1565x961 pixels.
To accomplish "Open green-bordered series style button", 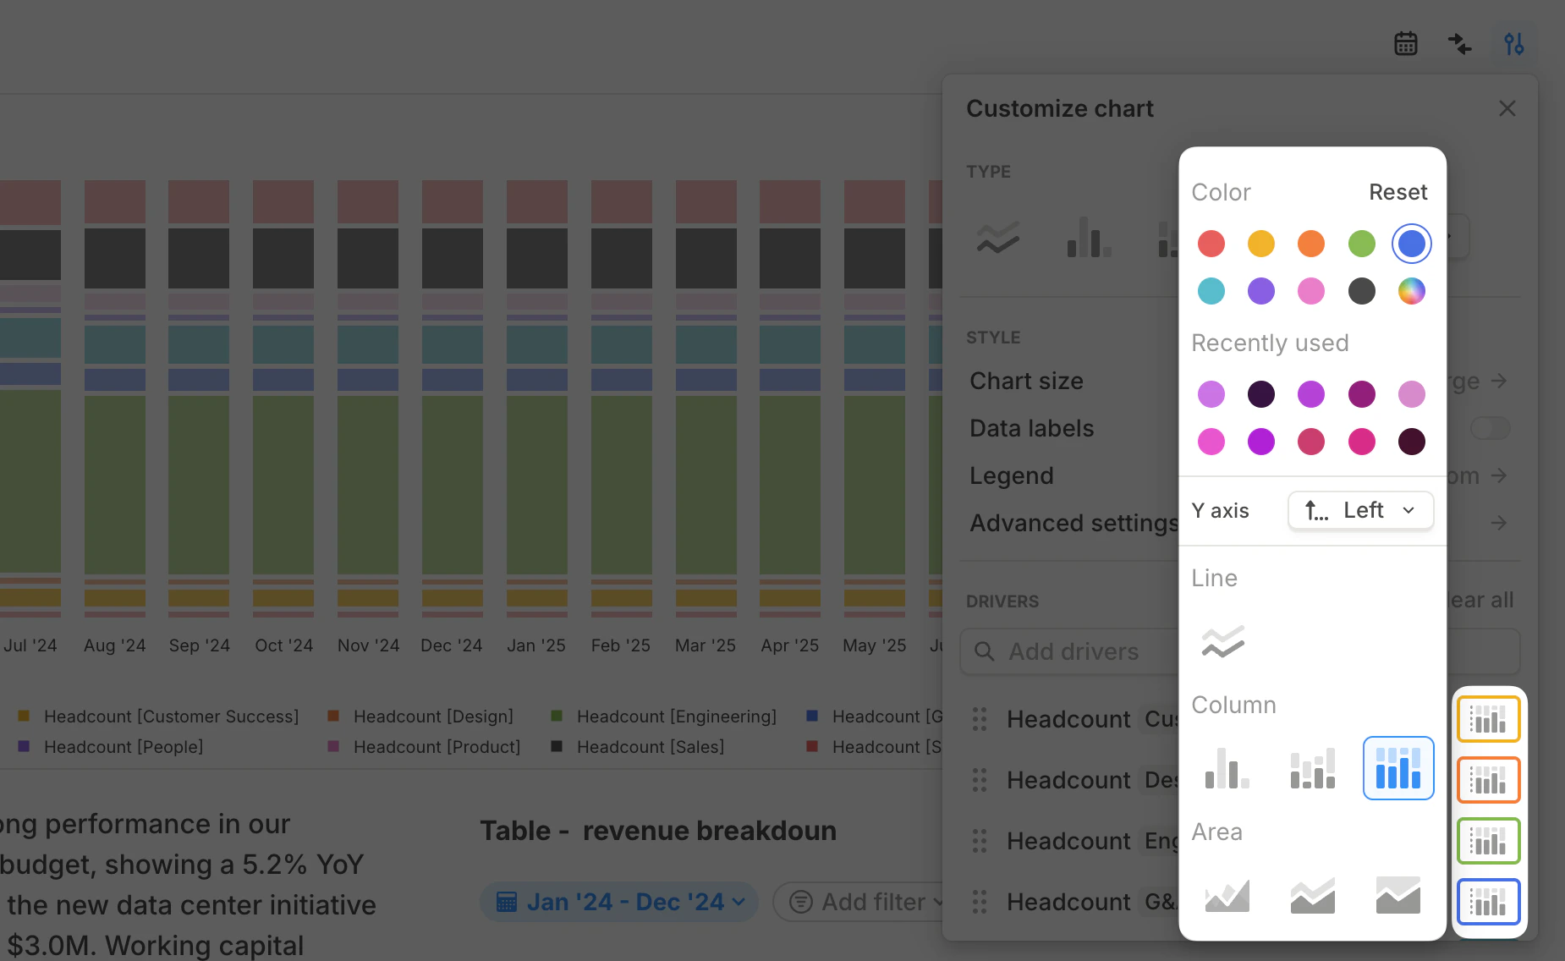I will (1489, 841).
